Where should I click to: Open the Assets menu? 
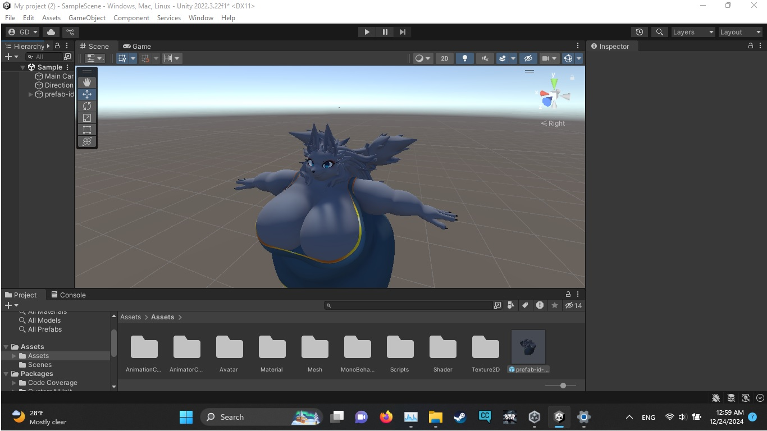coord(51,18)
